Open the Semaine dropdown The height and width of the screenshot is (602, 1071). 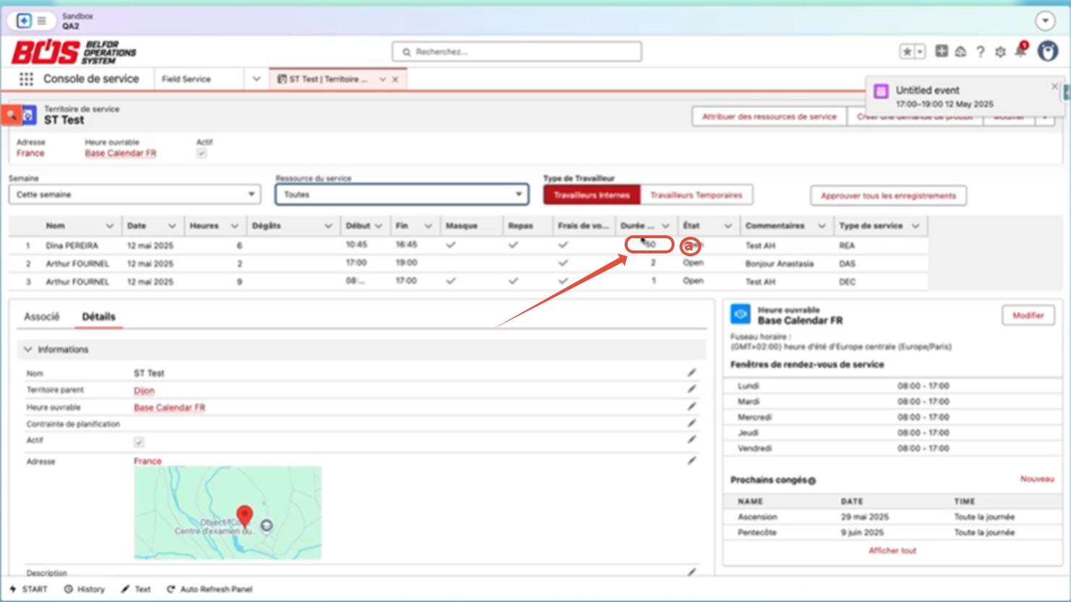point(134,195)
